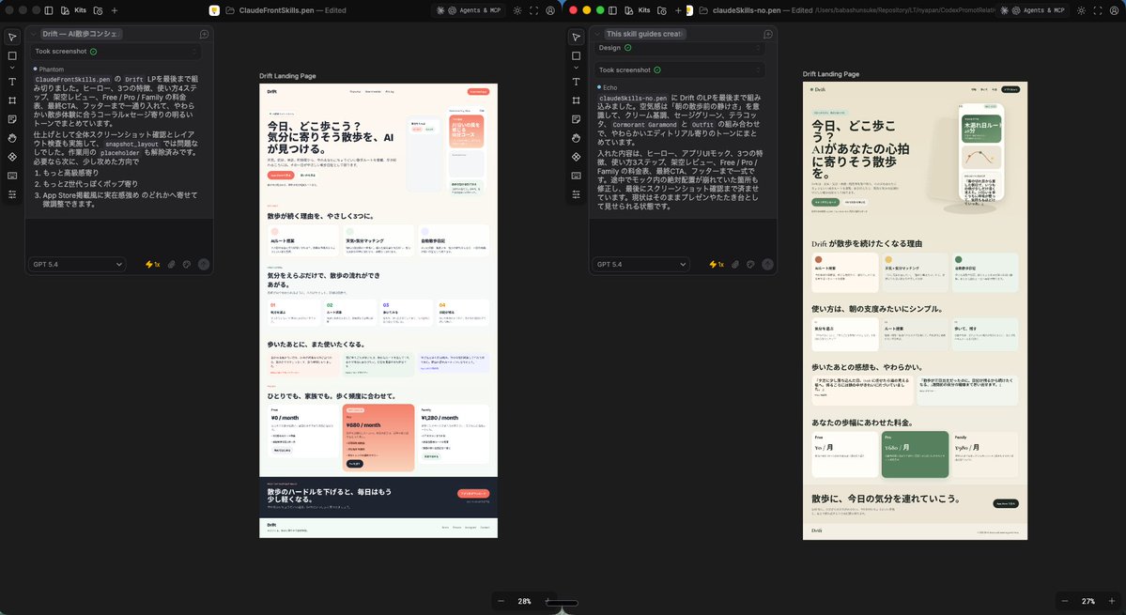The height and width of the screenshot is (615, 1126).
Task: Toggle fullscreen mode in ClaudeFrontSkills window
Action: [x=533, y=10]
